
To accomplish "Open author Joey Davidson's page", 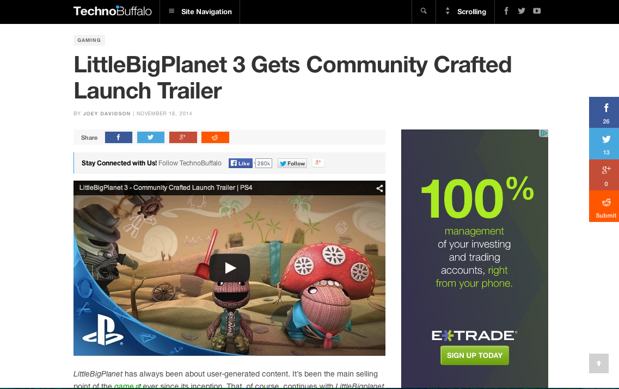I will pos(107,114).
